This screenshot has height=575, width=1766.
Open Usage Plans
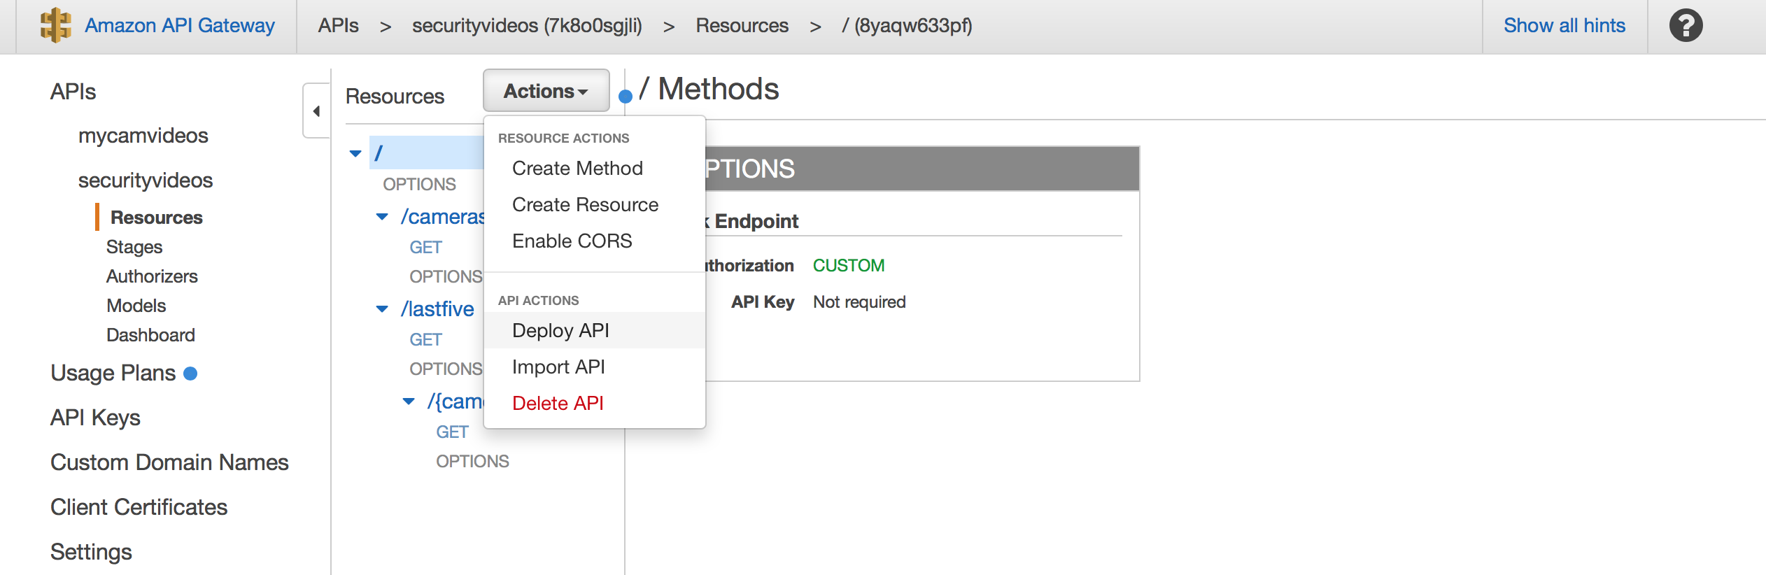113,373
